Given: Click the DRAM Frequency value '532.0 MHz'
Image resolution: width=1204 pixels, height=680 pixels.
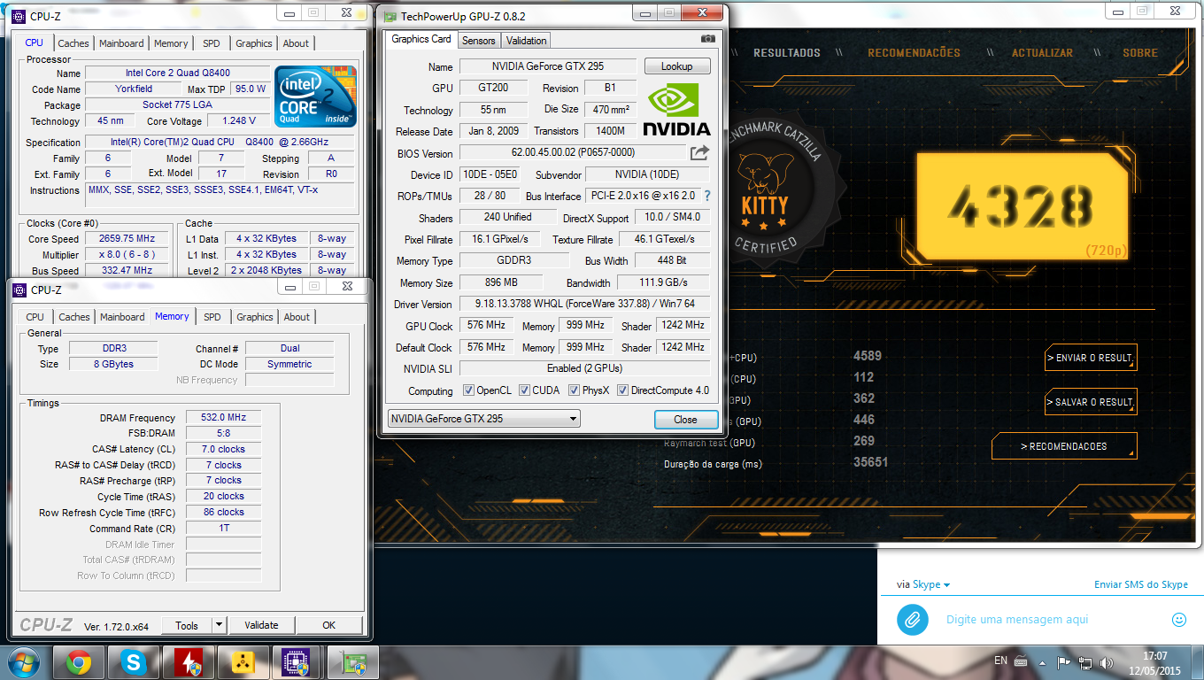Looking at the screenshot, I should [224, 417].
